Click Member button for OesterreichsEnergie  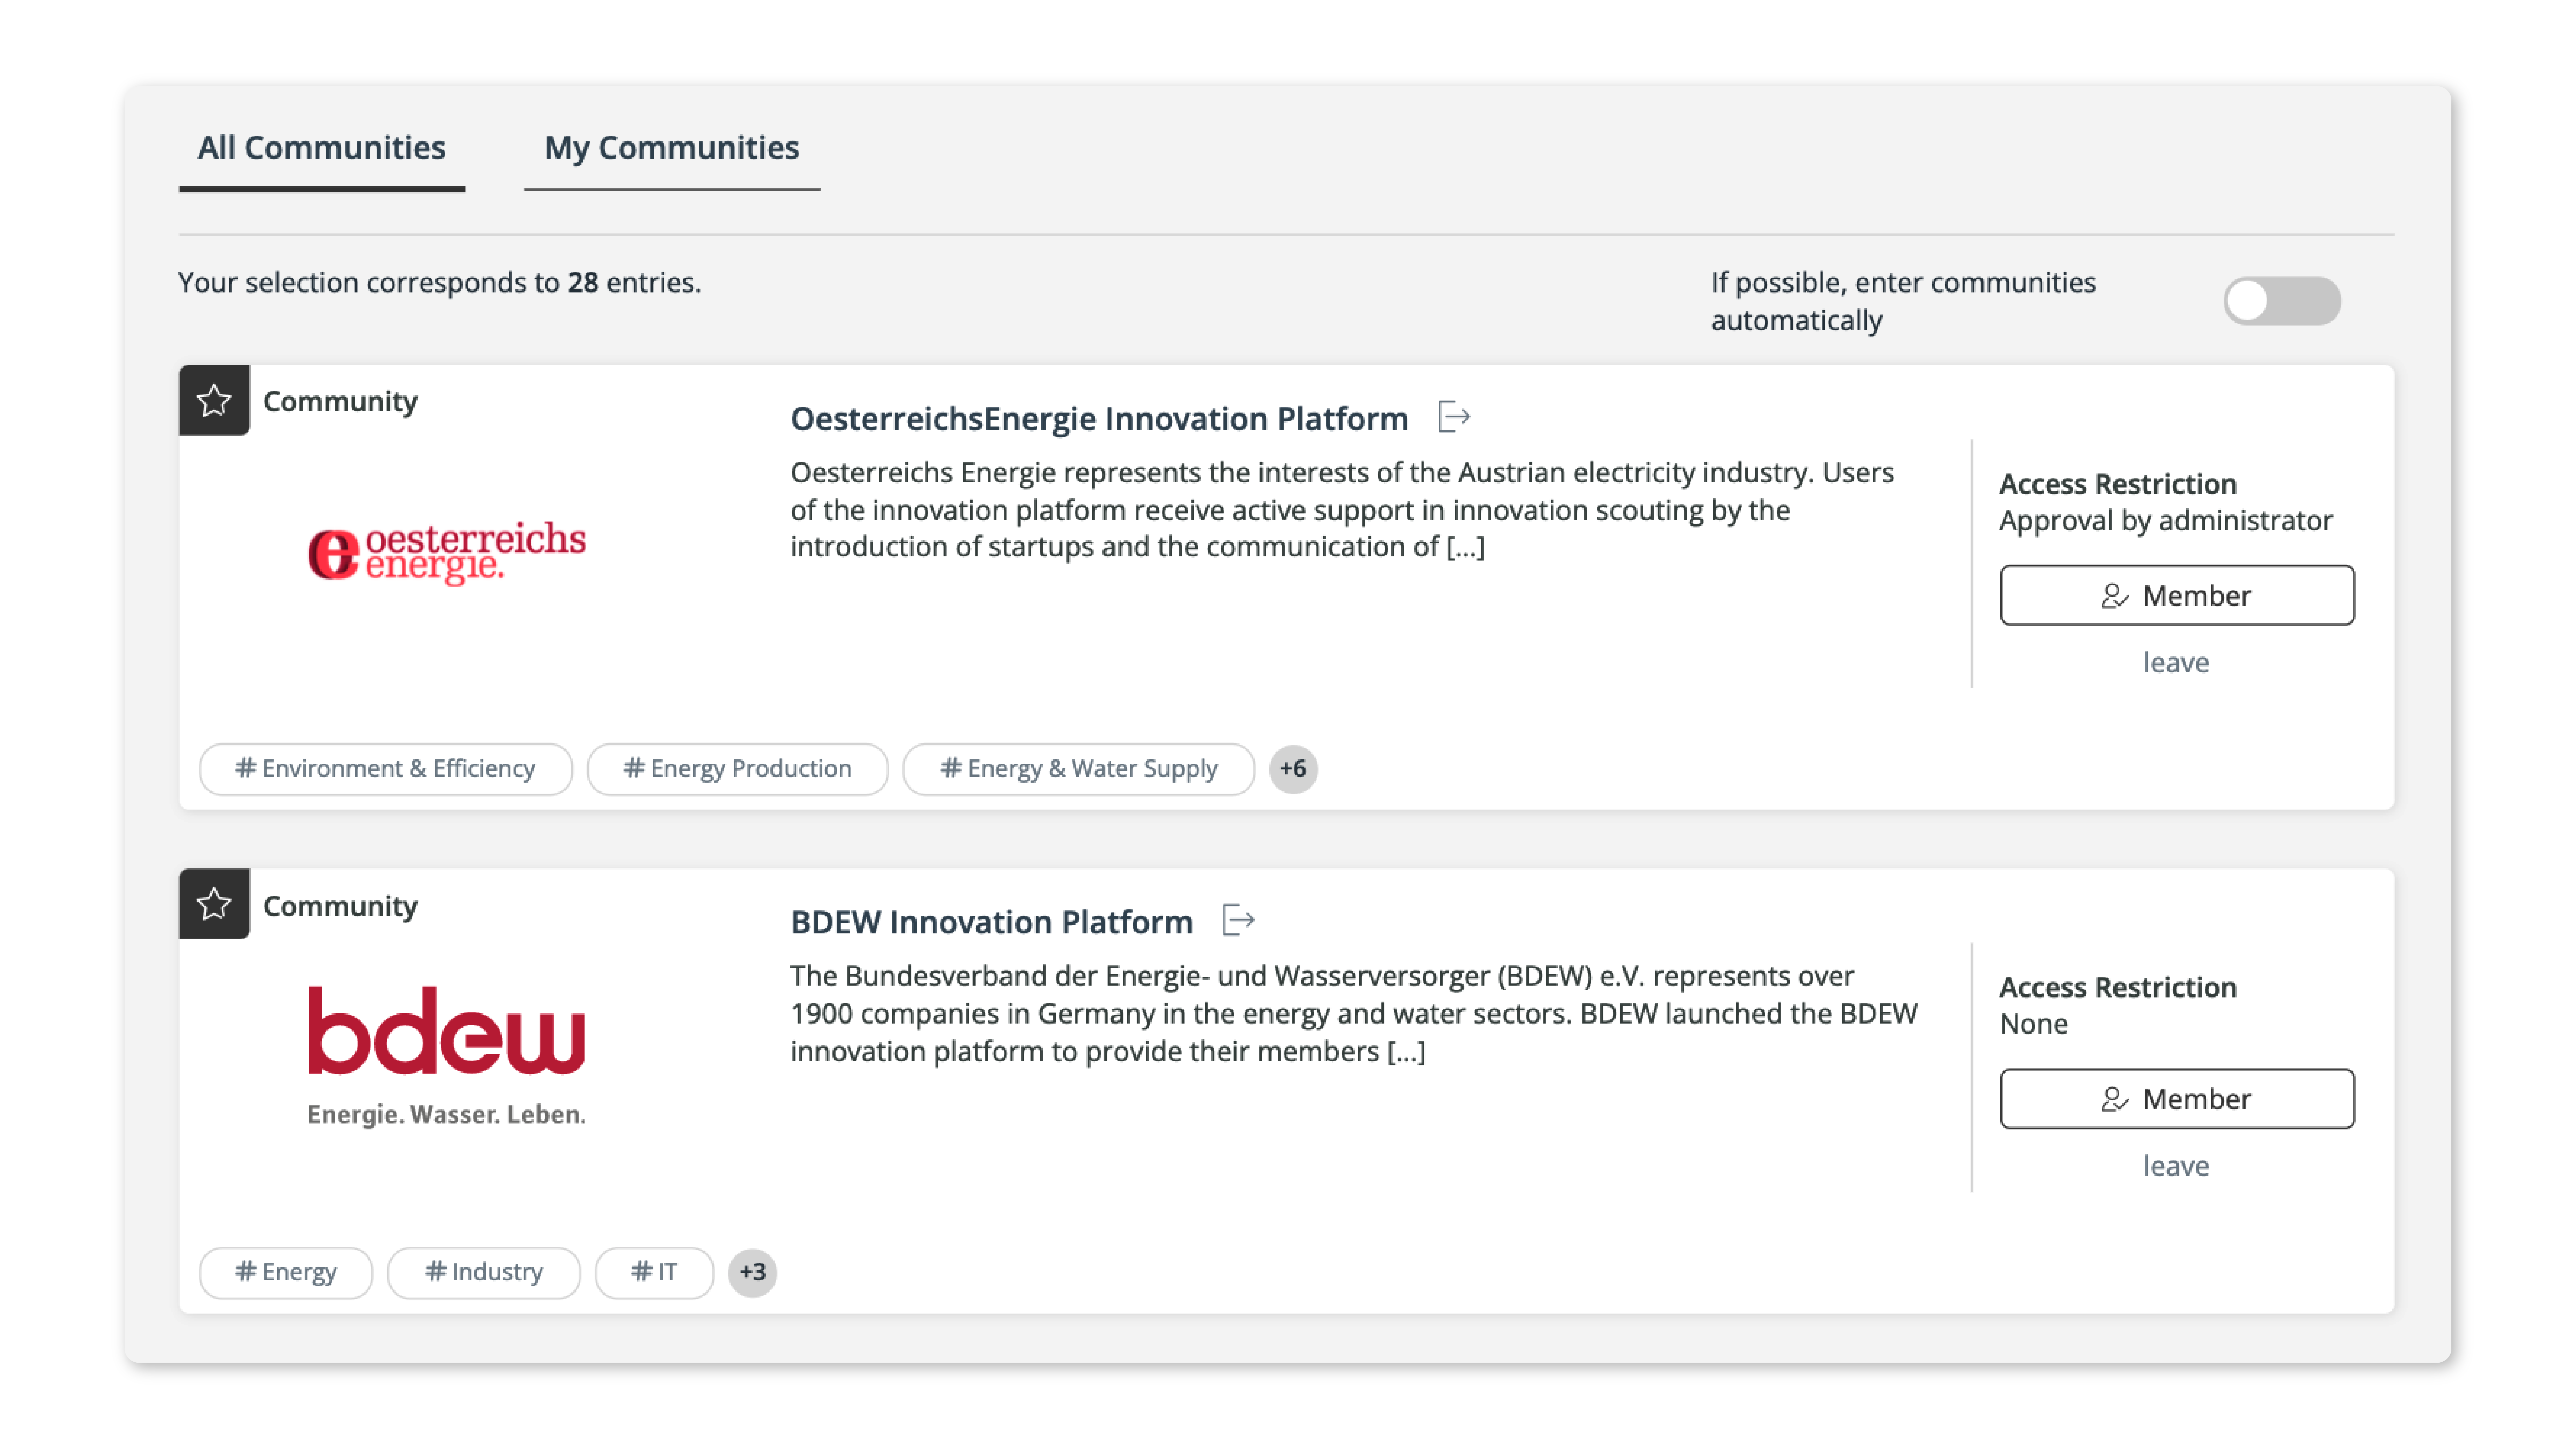click(x=2177, y=596)
